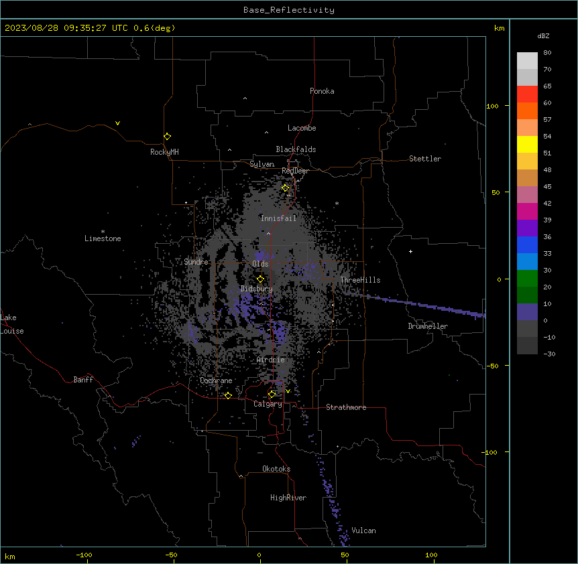Click the Strathmore city label
This screenshot has width=578, height=564.
click(346, 407)
